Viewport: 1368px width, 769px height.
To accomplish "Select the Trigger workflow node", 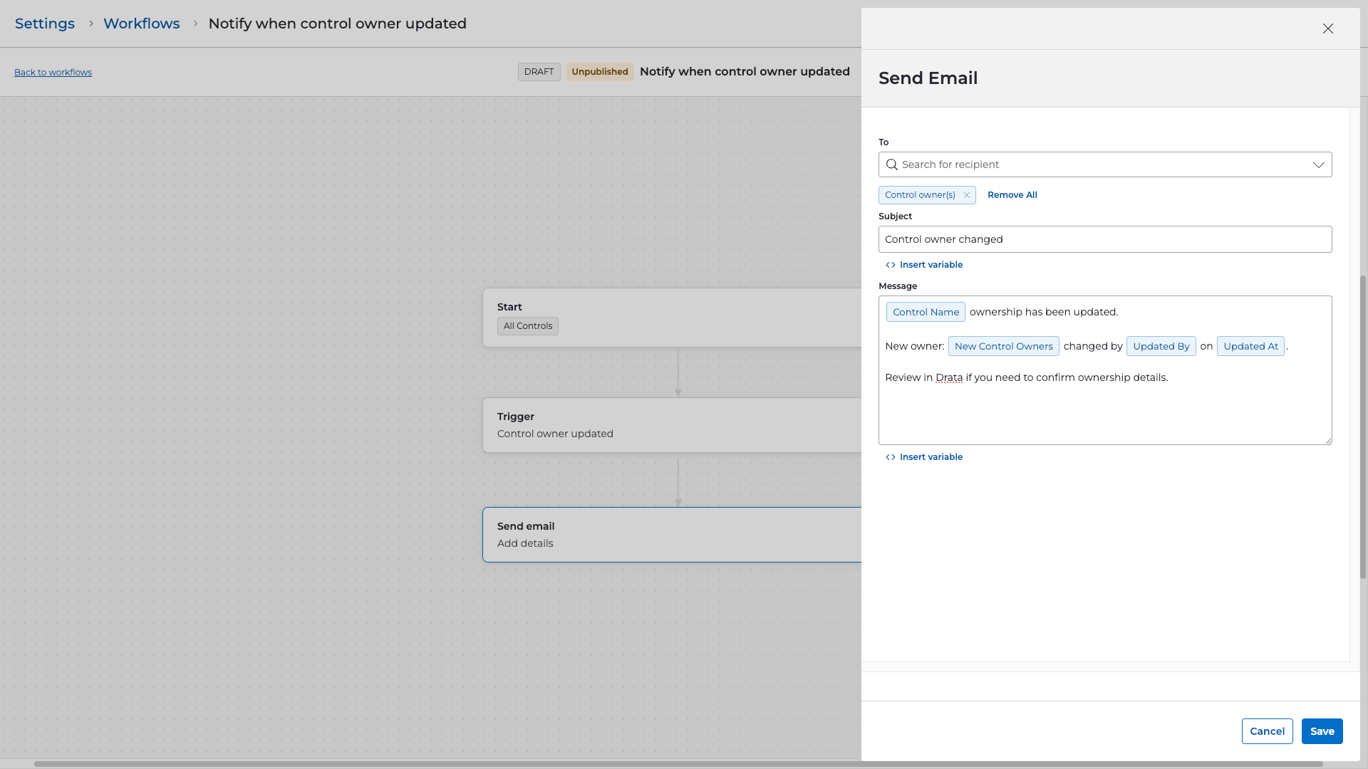I will 670,425.
